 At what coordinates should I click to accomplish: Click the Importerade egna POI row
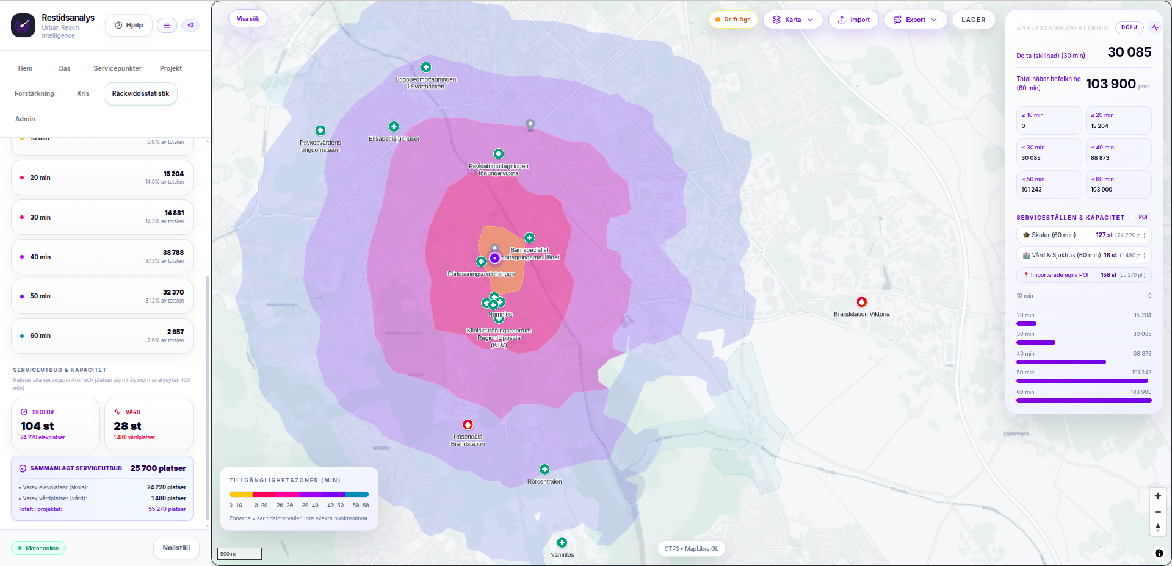[1083, 275]
